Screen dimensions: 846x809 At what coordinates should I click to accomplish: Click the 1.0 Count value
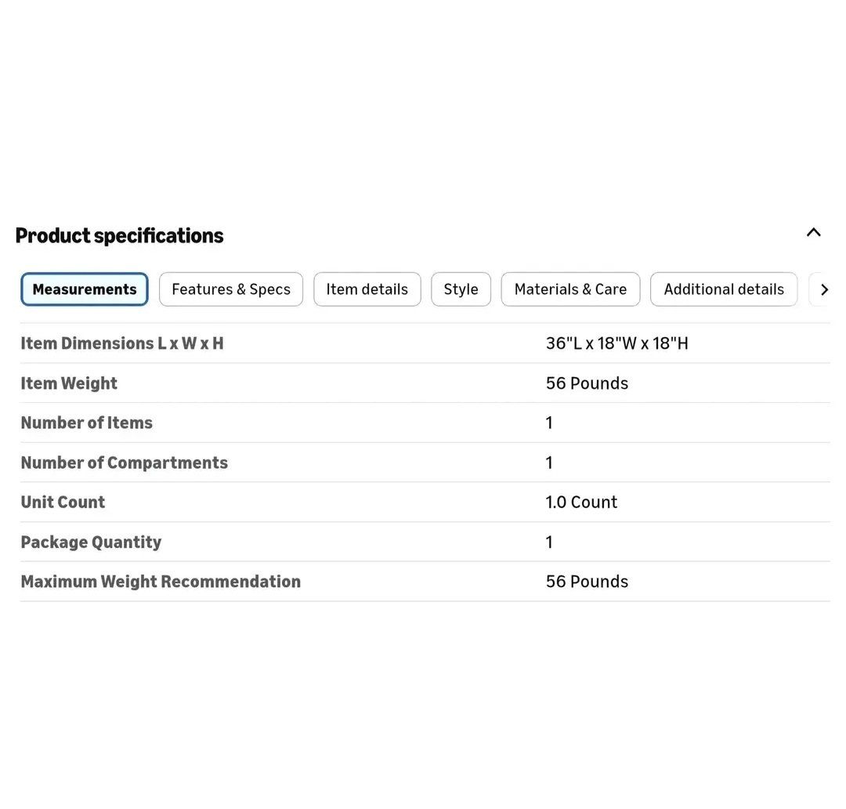tap(581, 502)
